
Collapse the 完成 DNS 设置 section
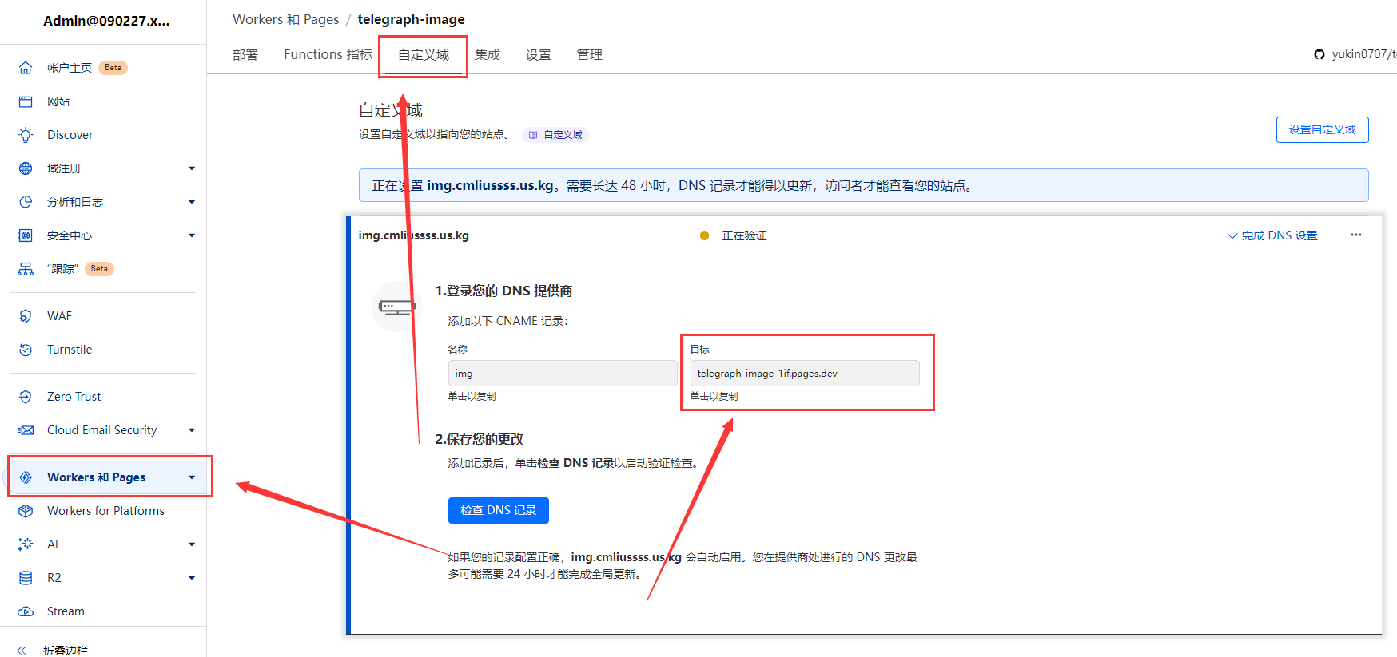pos(1272,235)
